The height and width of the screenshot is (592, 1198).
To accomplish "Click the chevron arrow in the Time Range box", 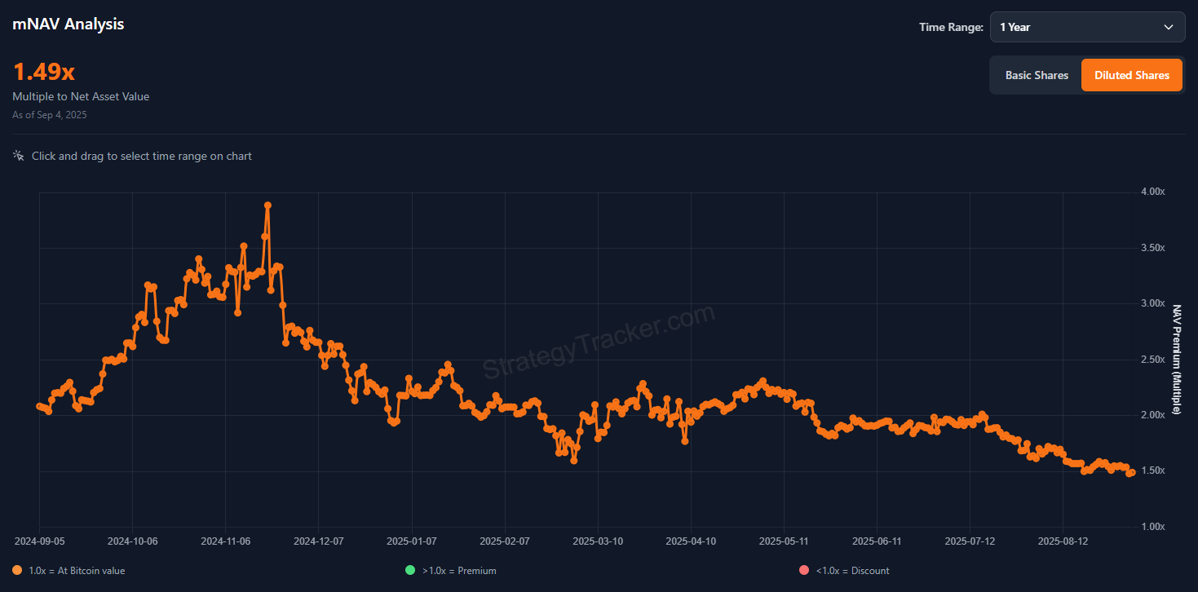I will tap(1169, 27).
